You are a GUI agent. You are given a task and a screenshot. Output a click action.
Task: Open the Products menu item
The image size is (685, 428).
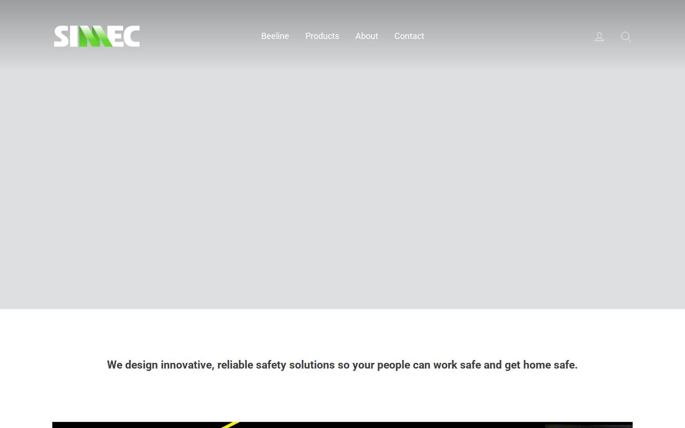[x=322, y=36]
